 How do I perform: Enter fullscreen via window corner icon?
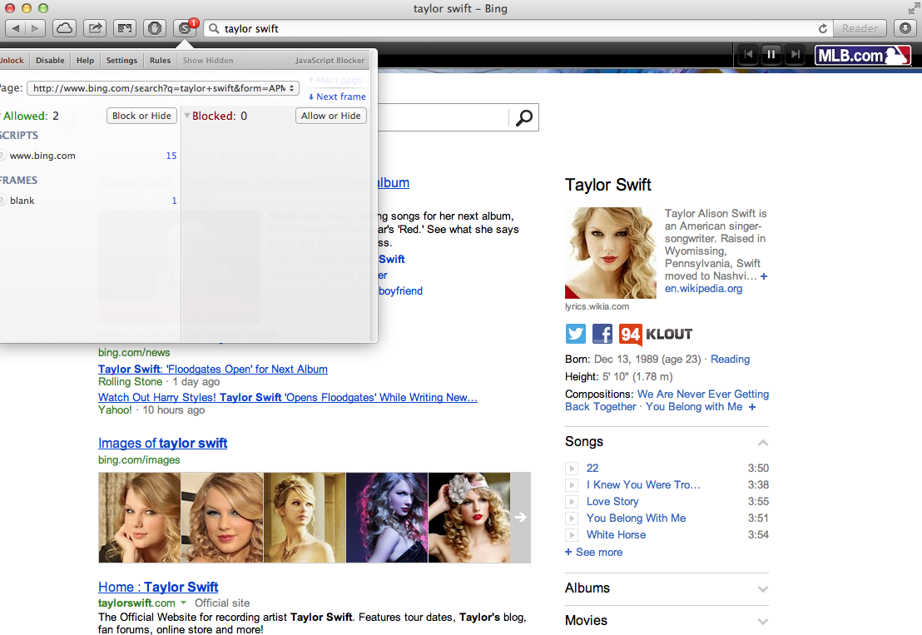913,8
